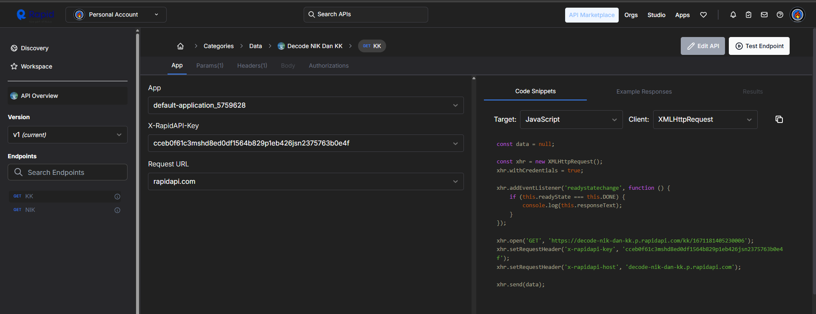
Task: Go to home via breadcrumb house icon
Action: 180,46
